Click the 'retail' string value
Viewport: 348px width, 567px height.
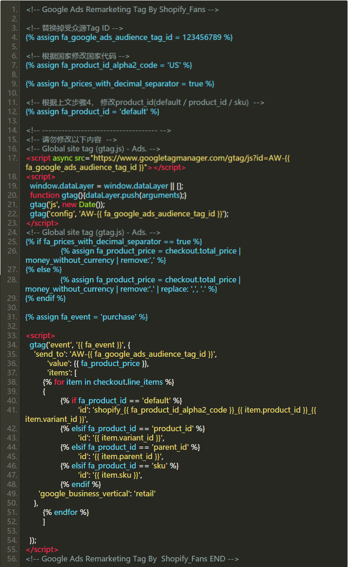pos(145,494)
